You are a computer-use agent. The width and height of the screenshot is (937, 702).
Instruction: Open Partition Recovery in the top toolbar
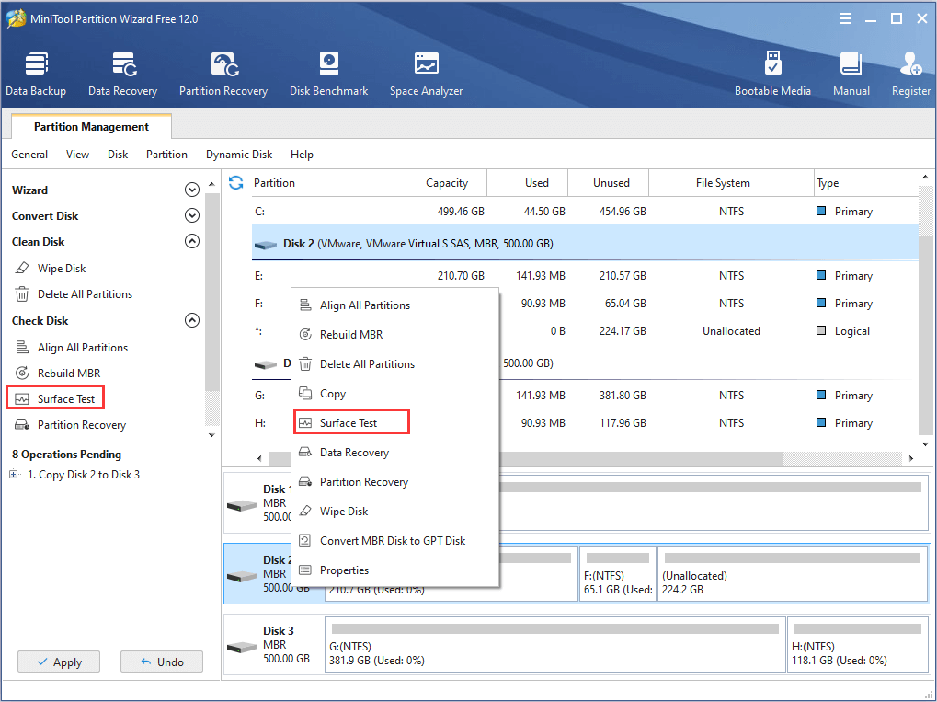[x=223, y=75]
